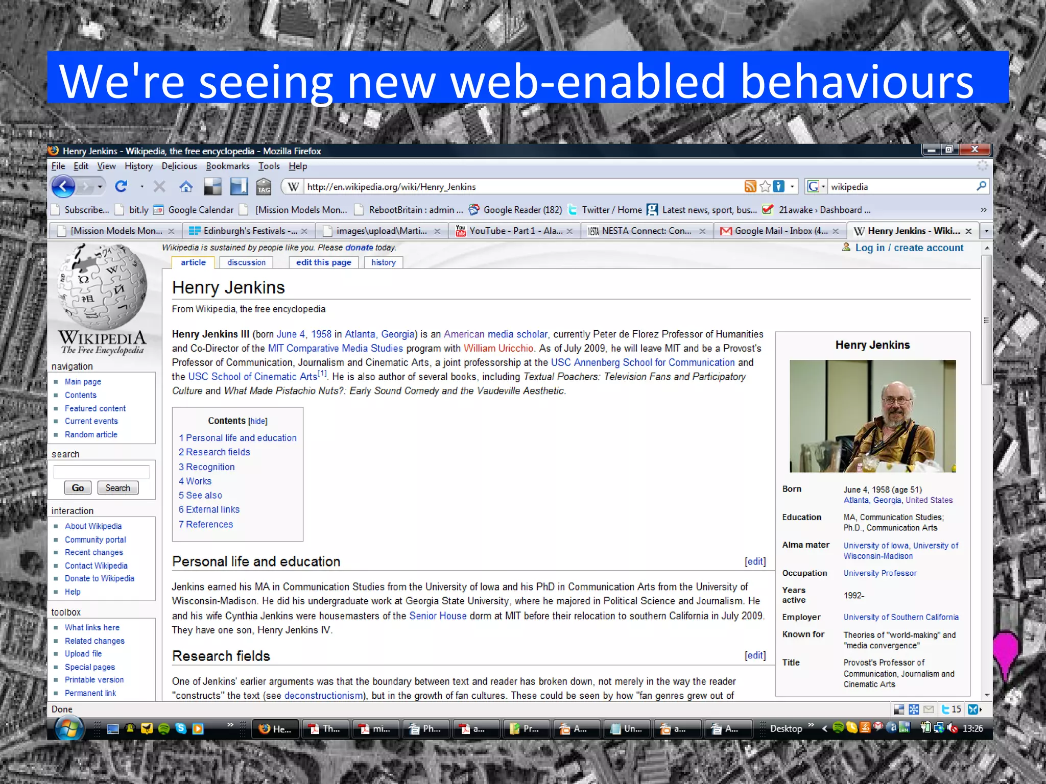Open the discussion tab of the article

coord(246,262)
